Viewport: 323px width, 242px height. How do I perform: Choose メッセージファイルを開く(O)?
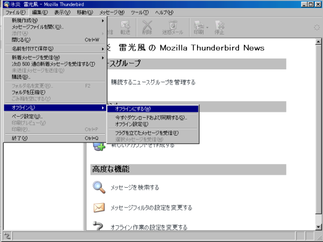pyautogui.click(x=55, y=27)
